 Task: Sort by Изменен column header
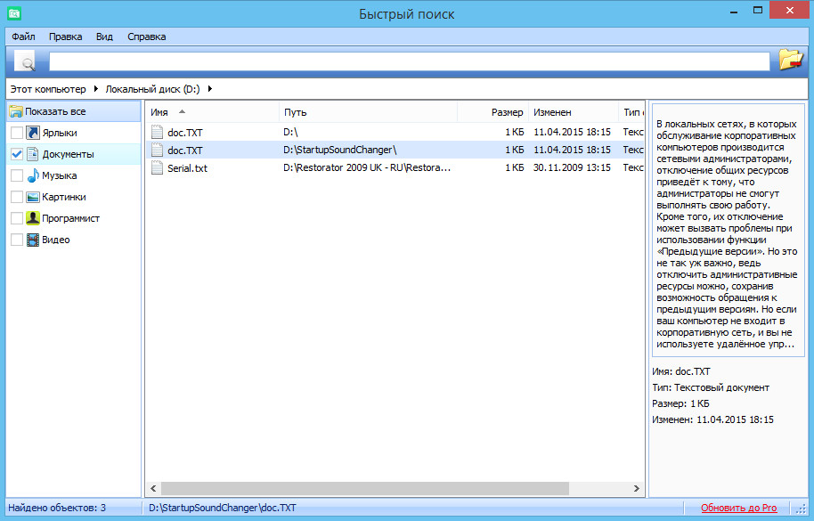tap(574, 112)
